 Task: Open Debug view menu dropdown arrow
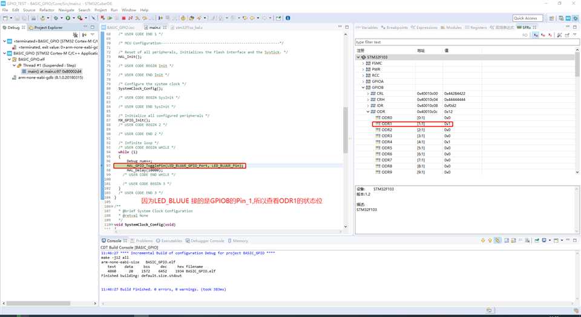[x=92, y=34]
